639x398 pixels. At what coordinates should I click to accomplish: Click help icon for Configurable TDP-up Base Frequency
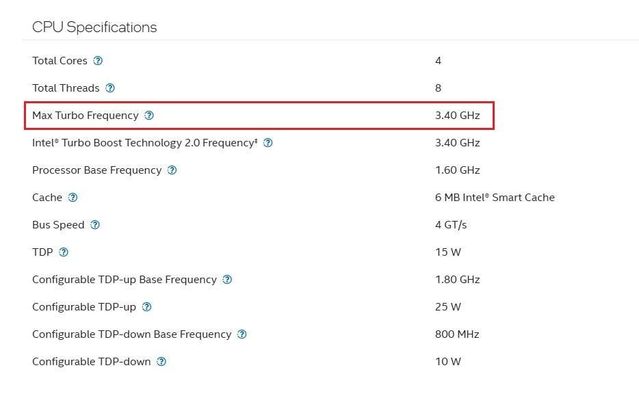click(227, 280)
